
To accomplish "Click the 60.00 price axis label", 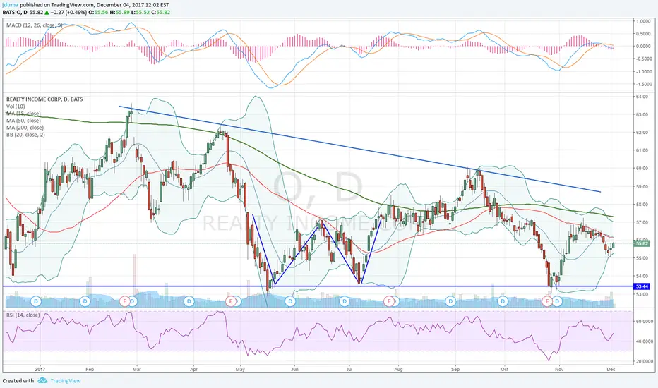I will pyautogui.click(x=642, y=168).
